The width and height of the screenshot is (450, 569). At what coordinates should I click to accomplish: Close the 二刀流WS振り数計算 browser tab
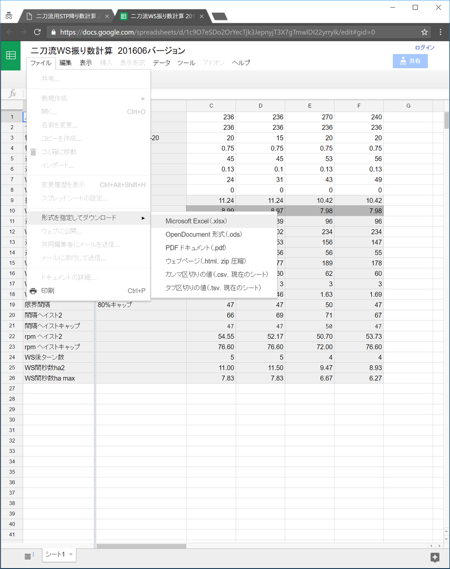(x=201, y=16)
